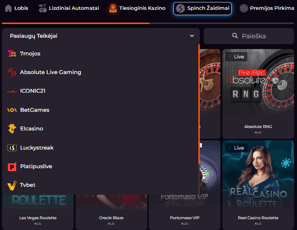Click Live badge on Real Casino Roulette
Screen dimensions: 297x230
click(x=237, y=148)
